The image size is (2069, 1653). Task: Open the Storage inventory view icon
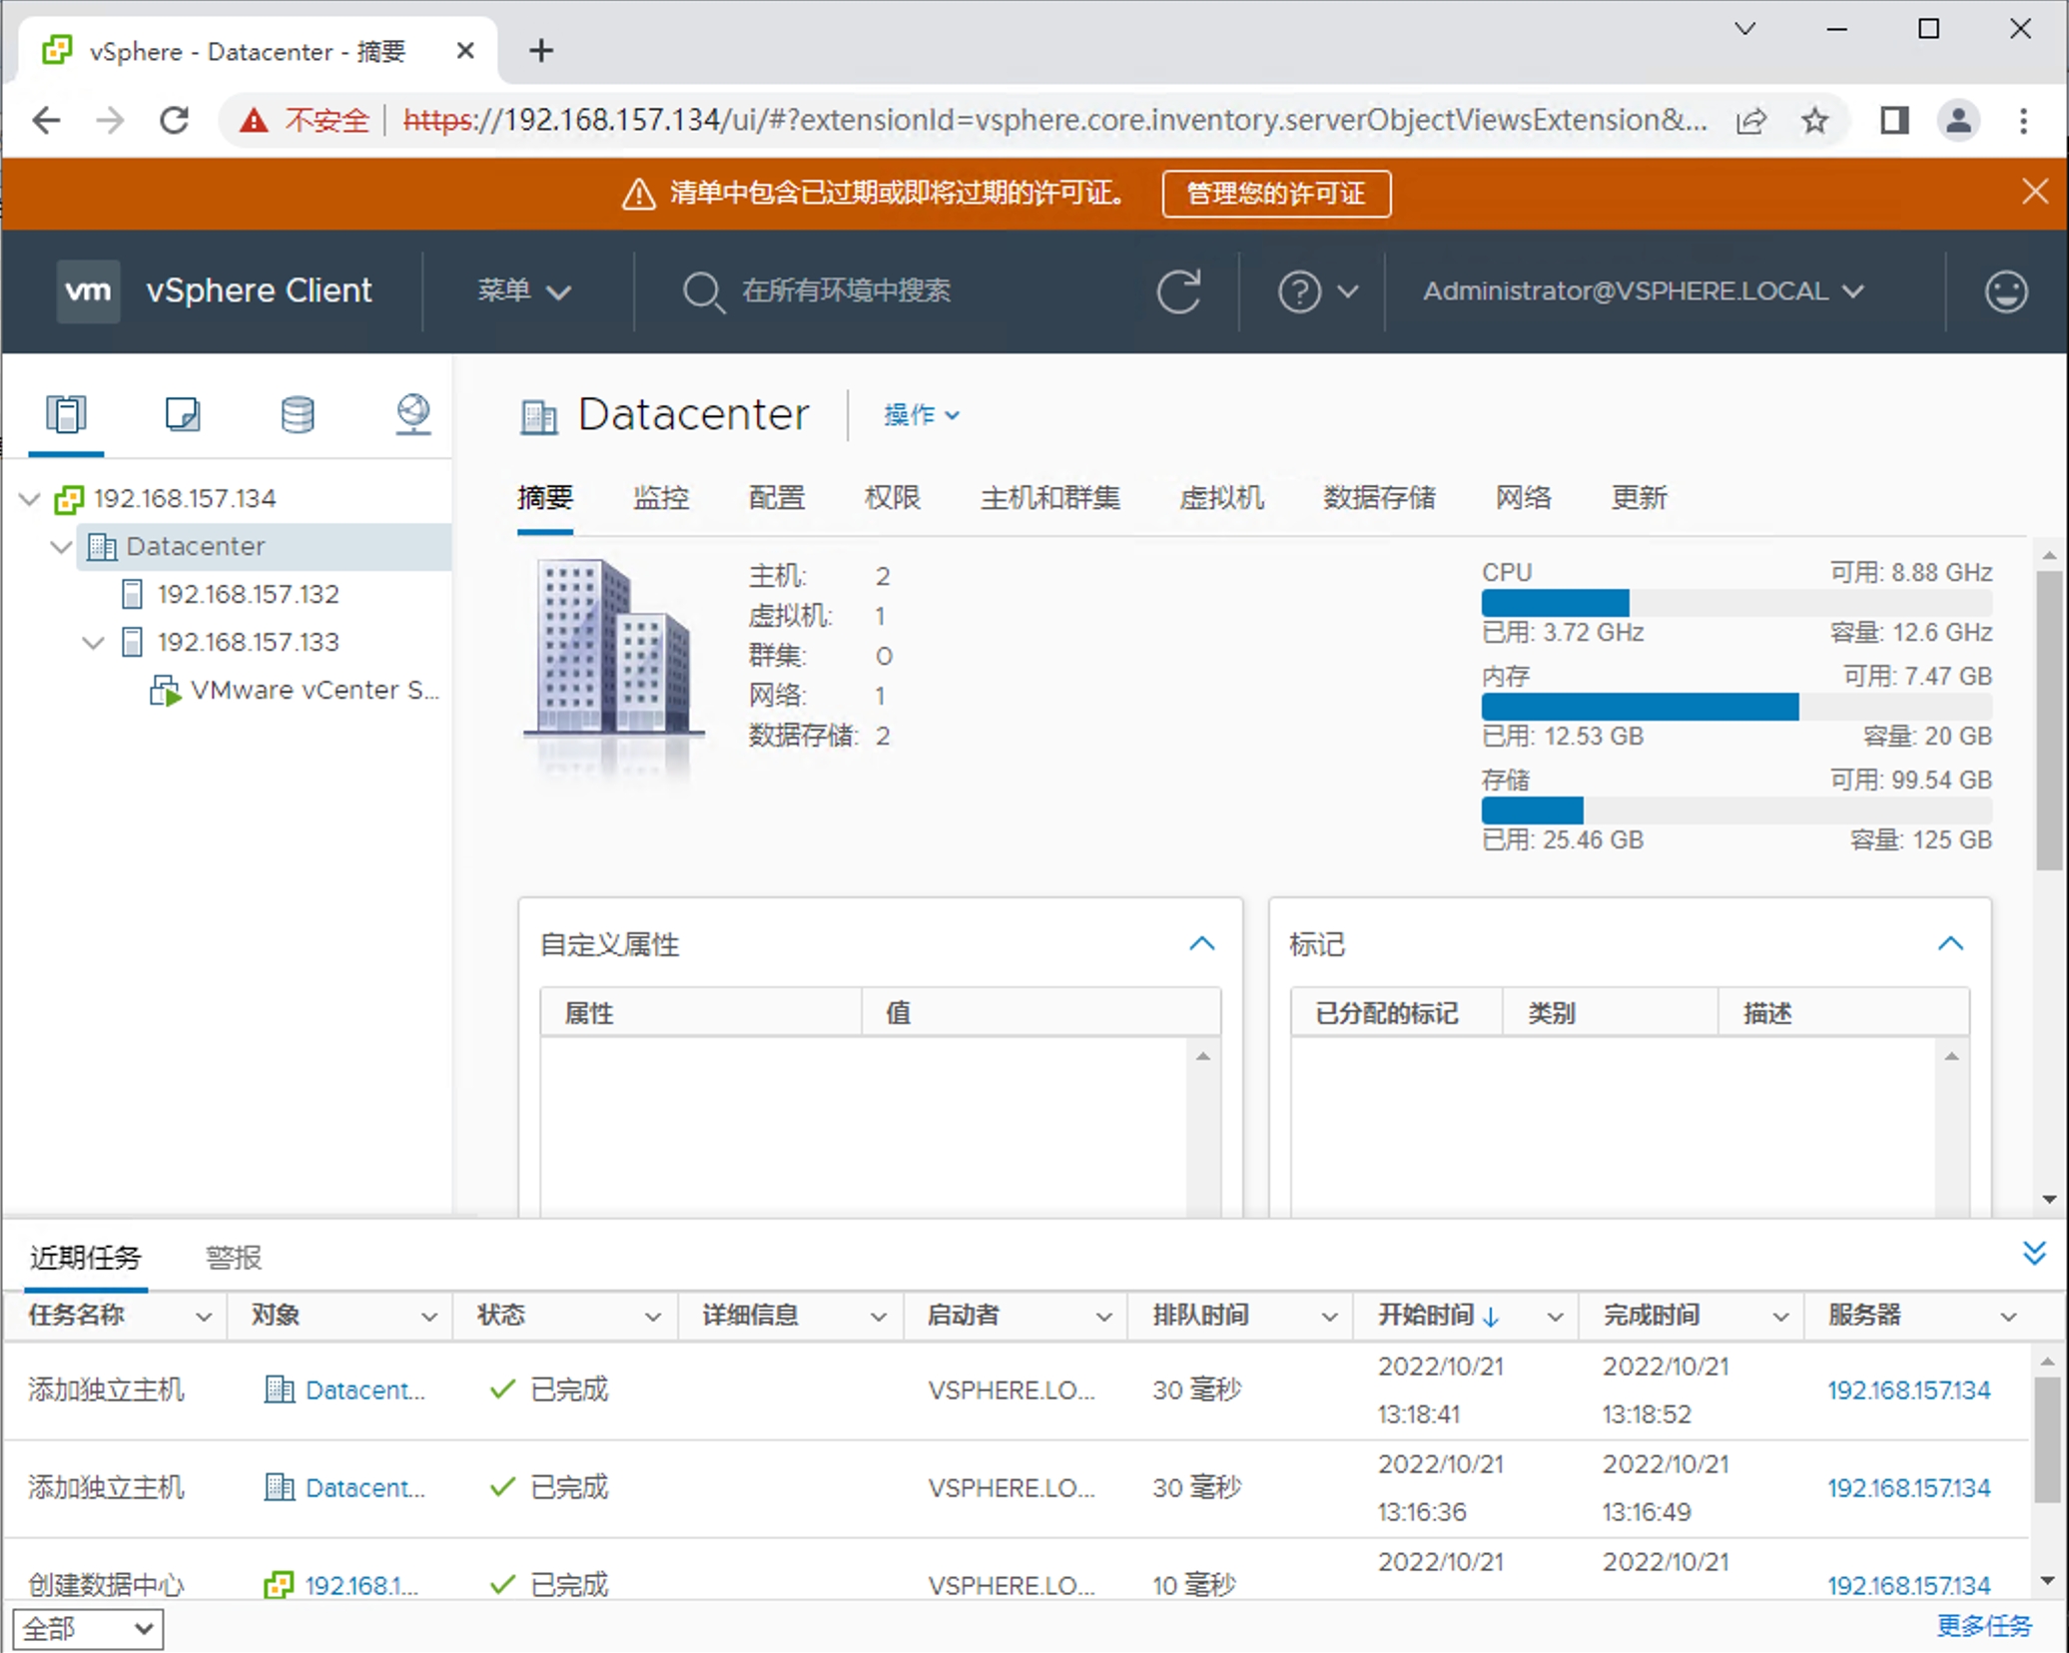point(297,414)
